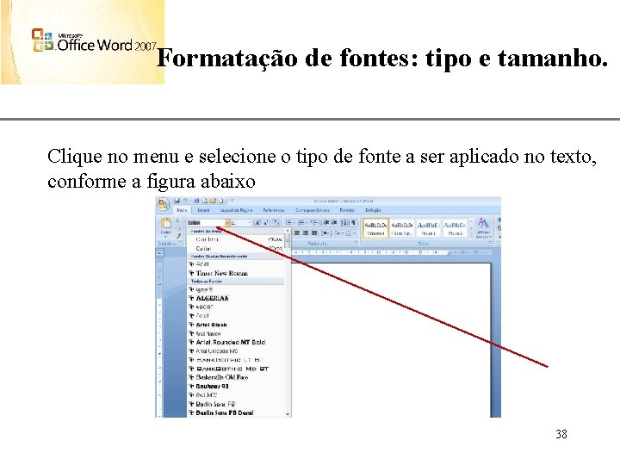
Task: Select Cambria in the theme fonts
Action: click(236, 239)
